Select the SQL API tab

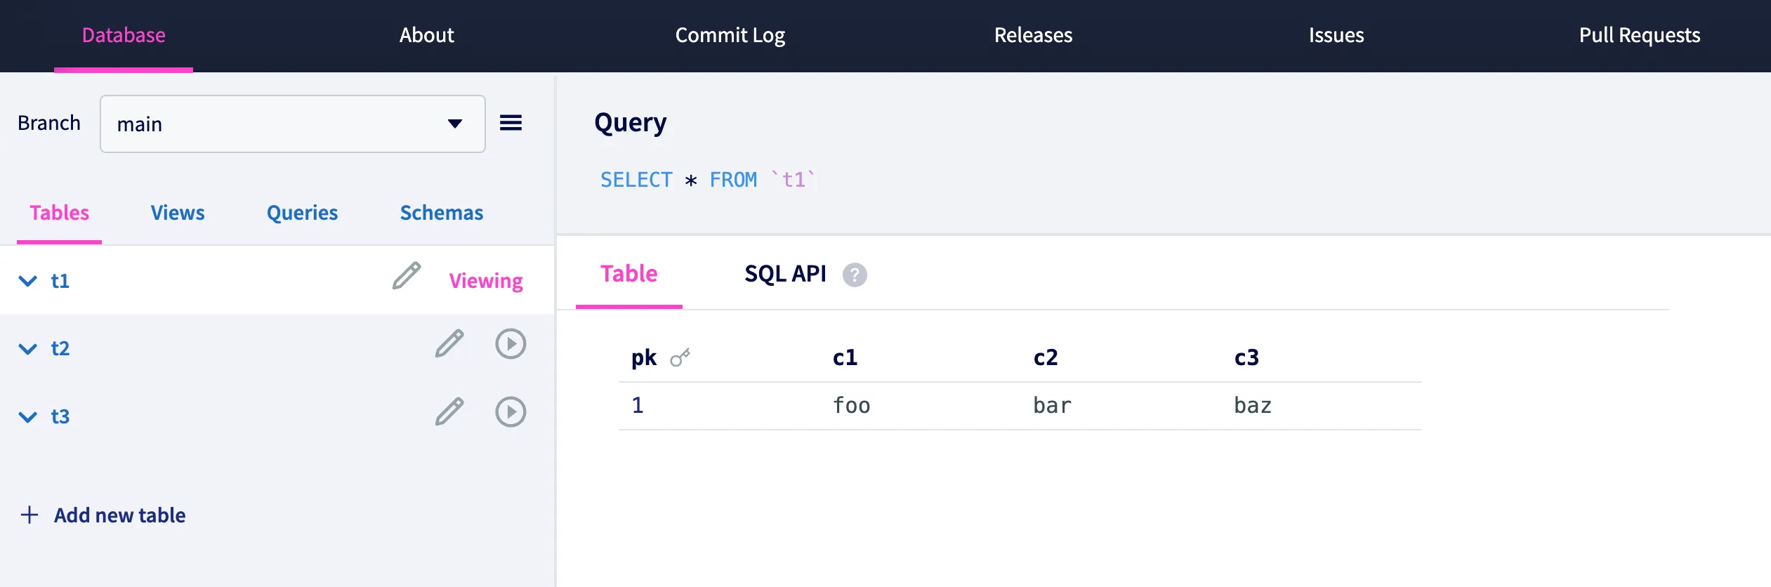click(x=785, y=274)
